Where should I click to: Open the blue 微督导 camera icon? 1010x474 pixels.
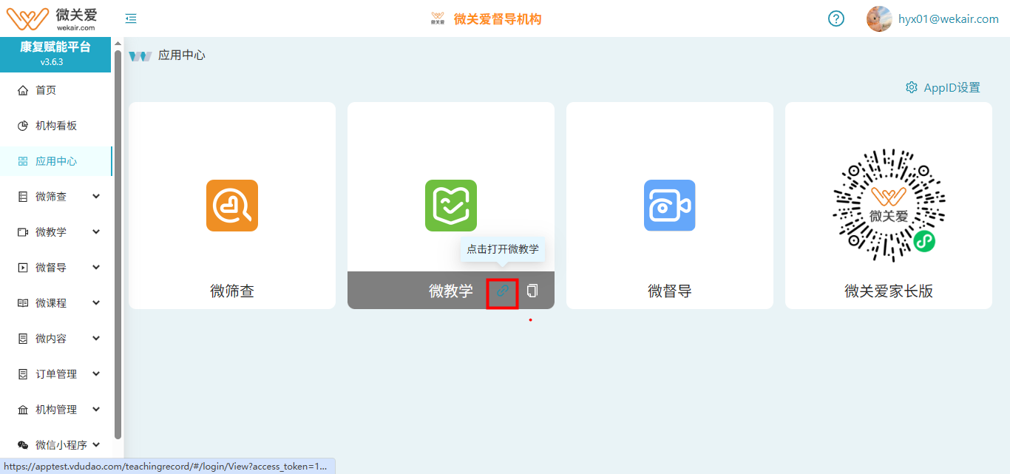[669, 206]
